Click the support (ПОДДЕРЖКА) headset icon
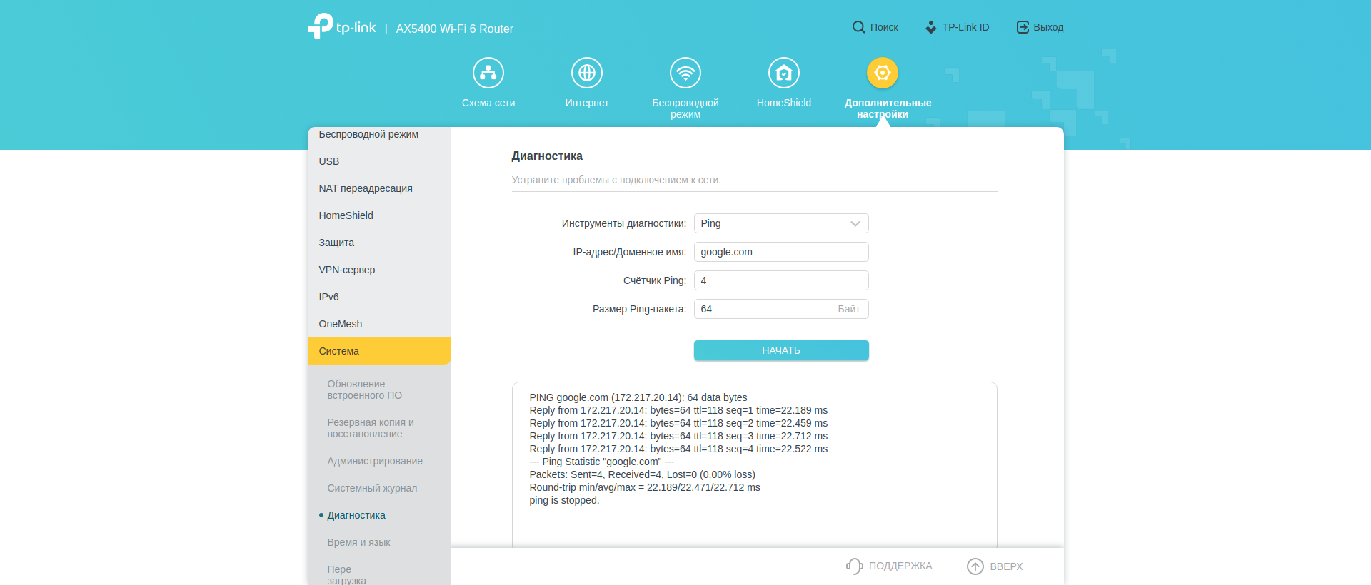1371x585 pixels. [854, 566]
